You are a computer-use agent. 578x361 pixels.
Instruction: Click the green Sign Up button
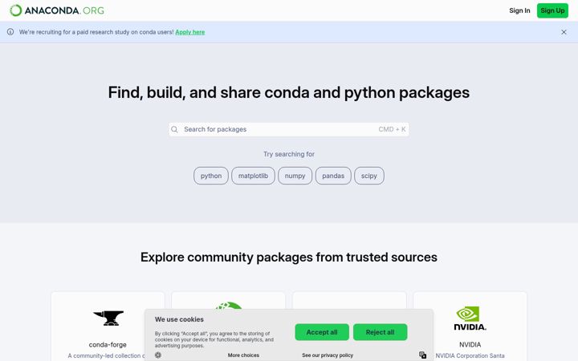coord(552,10)
